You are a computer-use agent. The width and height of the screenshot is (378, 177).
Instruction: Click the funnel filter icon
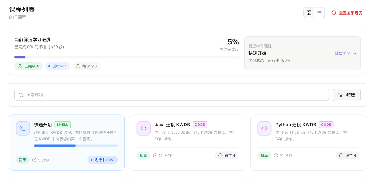pyautogui.click(x=341, y=95)
